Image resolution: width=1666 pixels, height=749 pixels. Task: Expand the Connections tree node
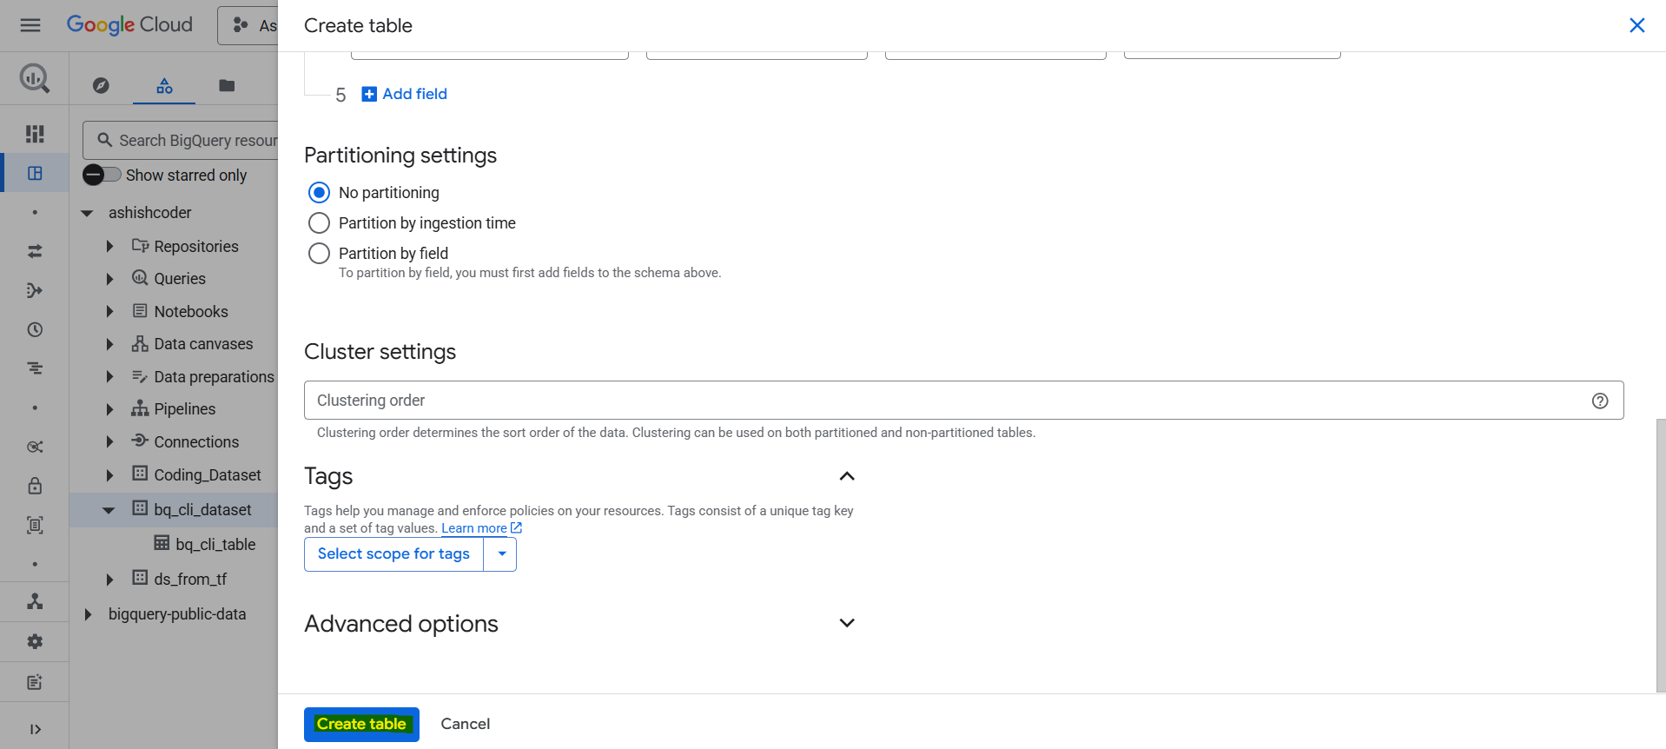(109, 441)
